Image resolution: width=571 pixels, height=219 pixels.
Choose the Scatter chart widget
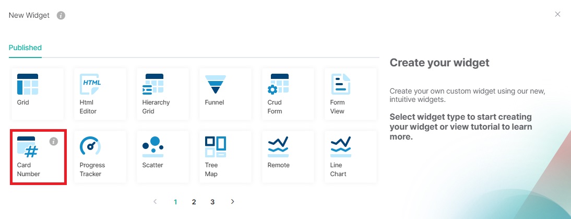pyautogui.click(x=153, y=147)
